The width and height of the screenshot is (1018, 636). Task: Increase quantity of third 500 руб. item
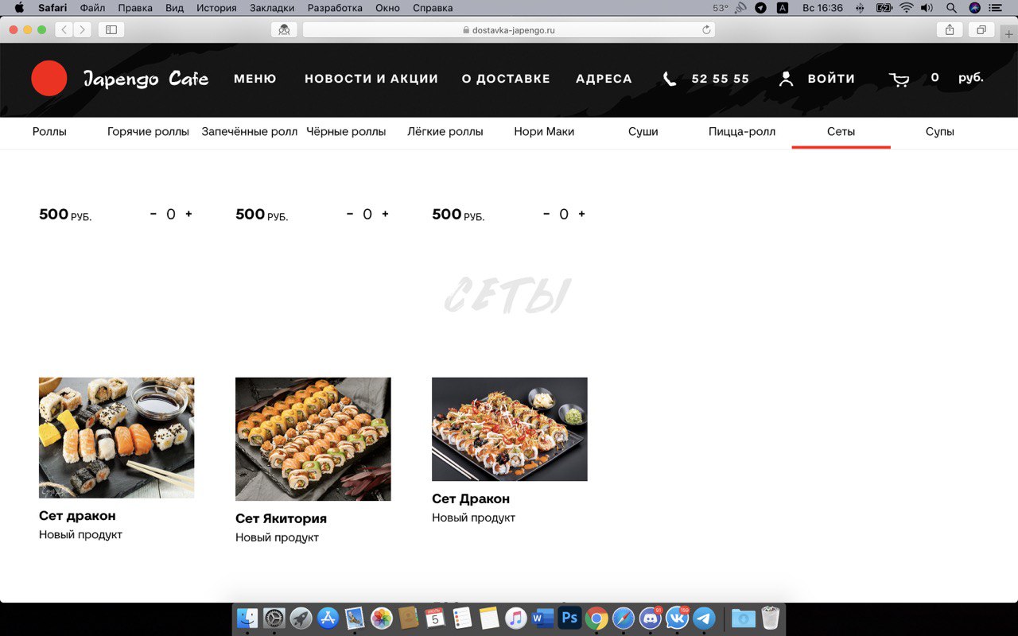tap(581, 214)
